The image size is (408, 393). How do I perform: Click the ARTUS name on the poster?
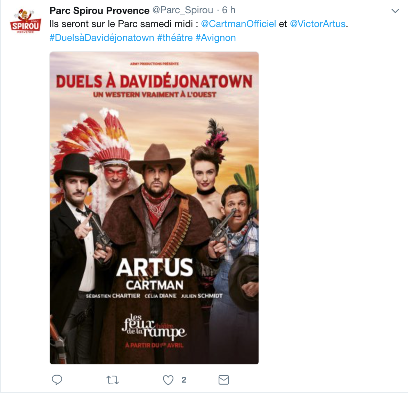(x=155, y=267)
